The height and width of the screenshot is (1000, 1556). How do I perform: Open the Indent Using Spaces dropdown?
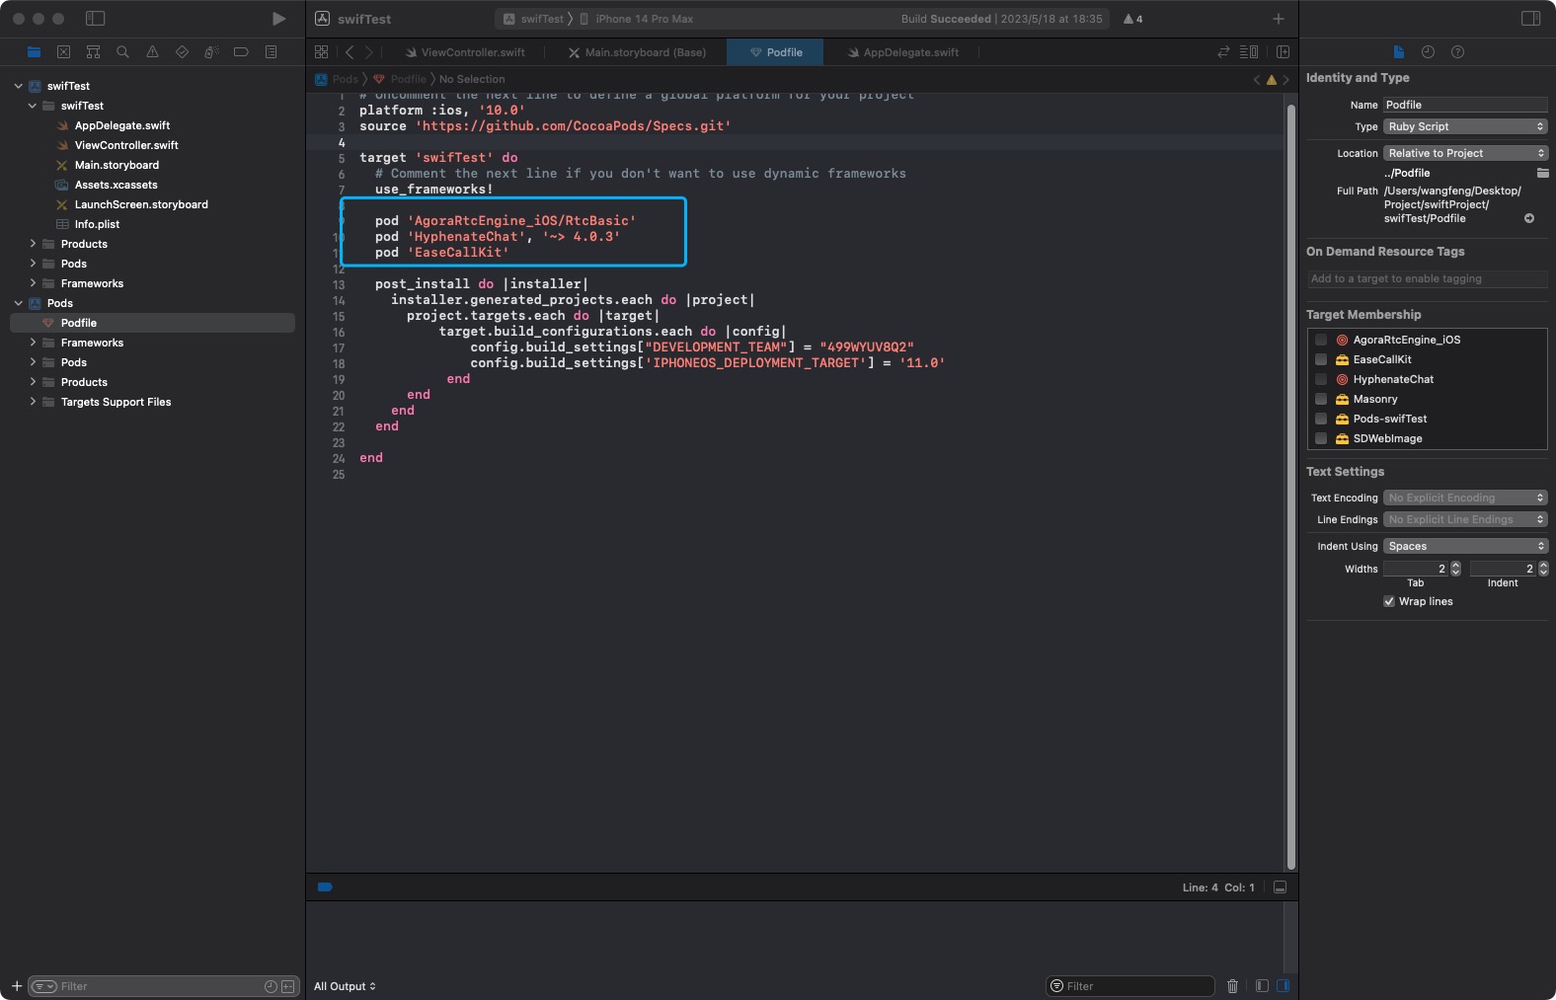[x=1465, y=546]
